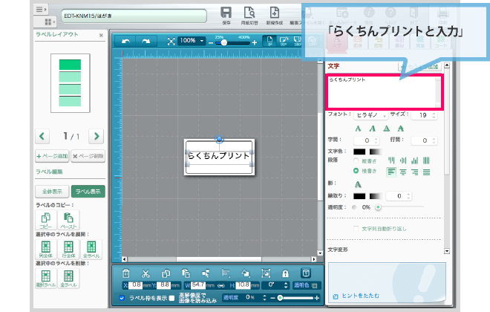Click the add page (ページ追加) button

[52, 156]
